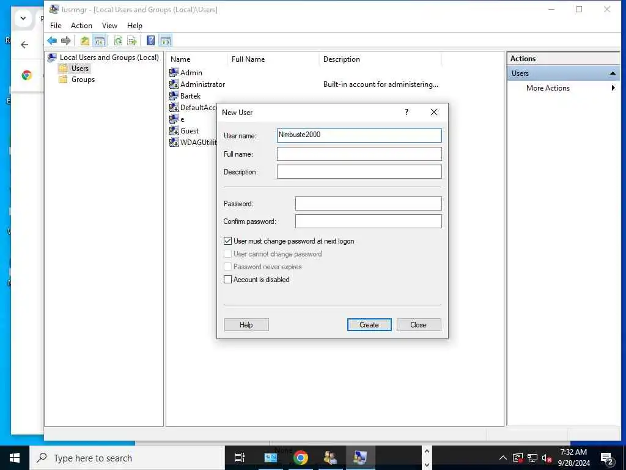626x470 pixels.
Task: Click the active lusrmgr icon on taskbar
Action: point(359,458)
